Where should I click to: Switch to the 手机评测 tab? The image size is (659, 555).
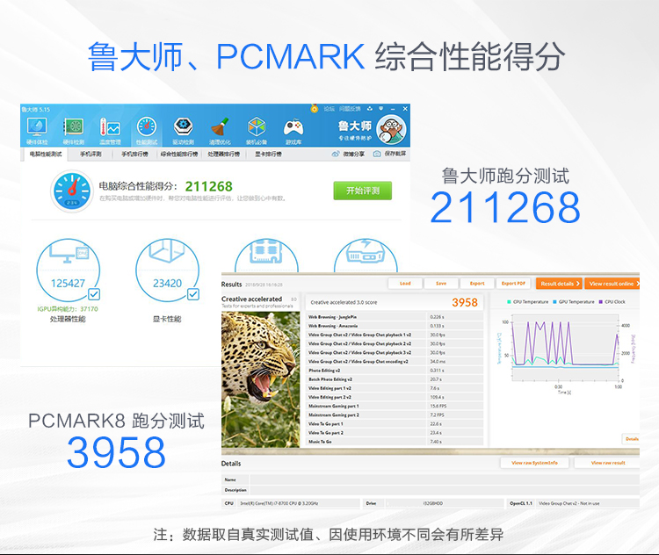[91, 155]
